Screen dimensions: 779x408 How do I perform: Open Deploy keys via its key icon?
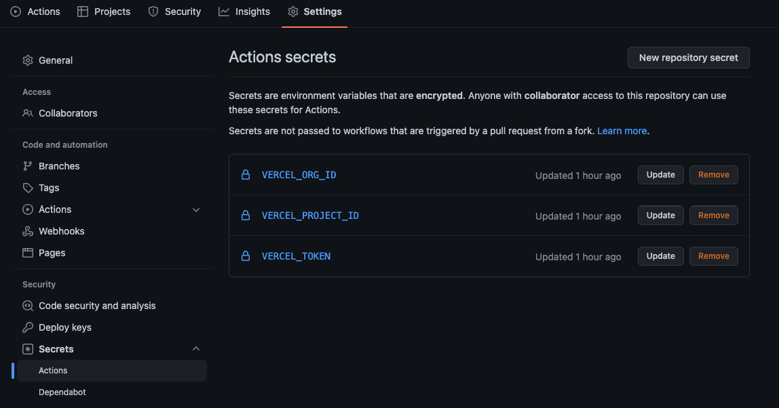coord(27,327)
